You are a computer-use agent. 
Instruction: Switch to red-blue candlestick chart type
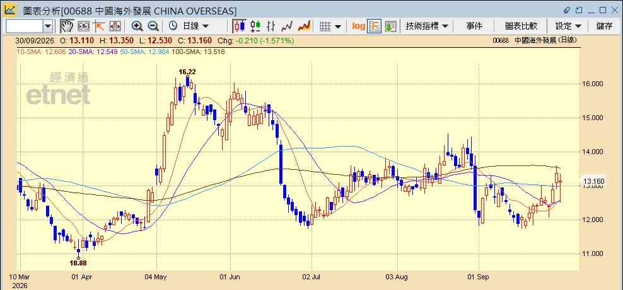(239, 26)
